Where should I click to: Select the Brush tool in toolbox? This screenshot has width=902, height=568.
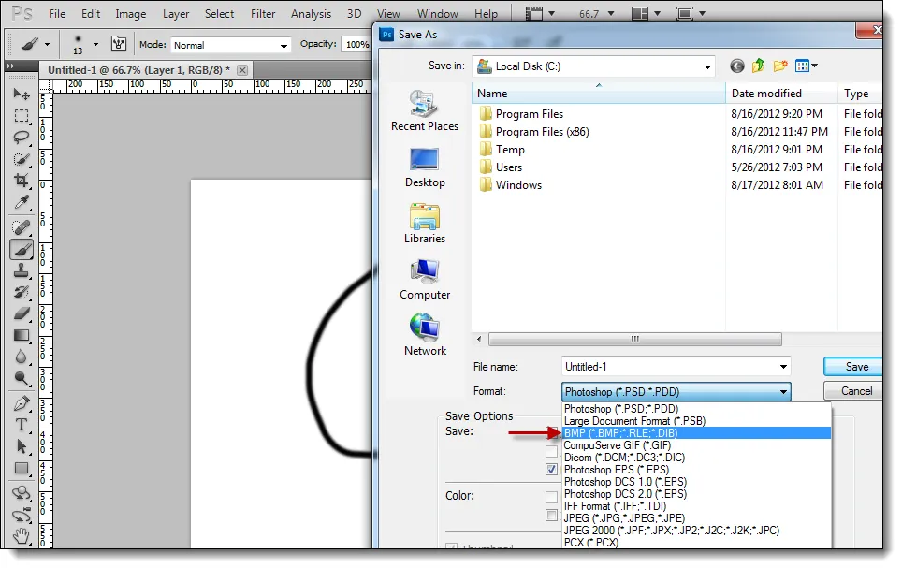pyautogui.click(x=22, y=250)
